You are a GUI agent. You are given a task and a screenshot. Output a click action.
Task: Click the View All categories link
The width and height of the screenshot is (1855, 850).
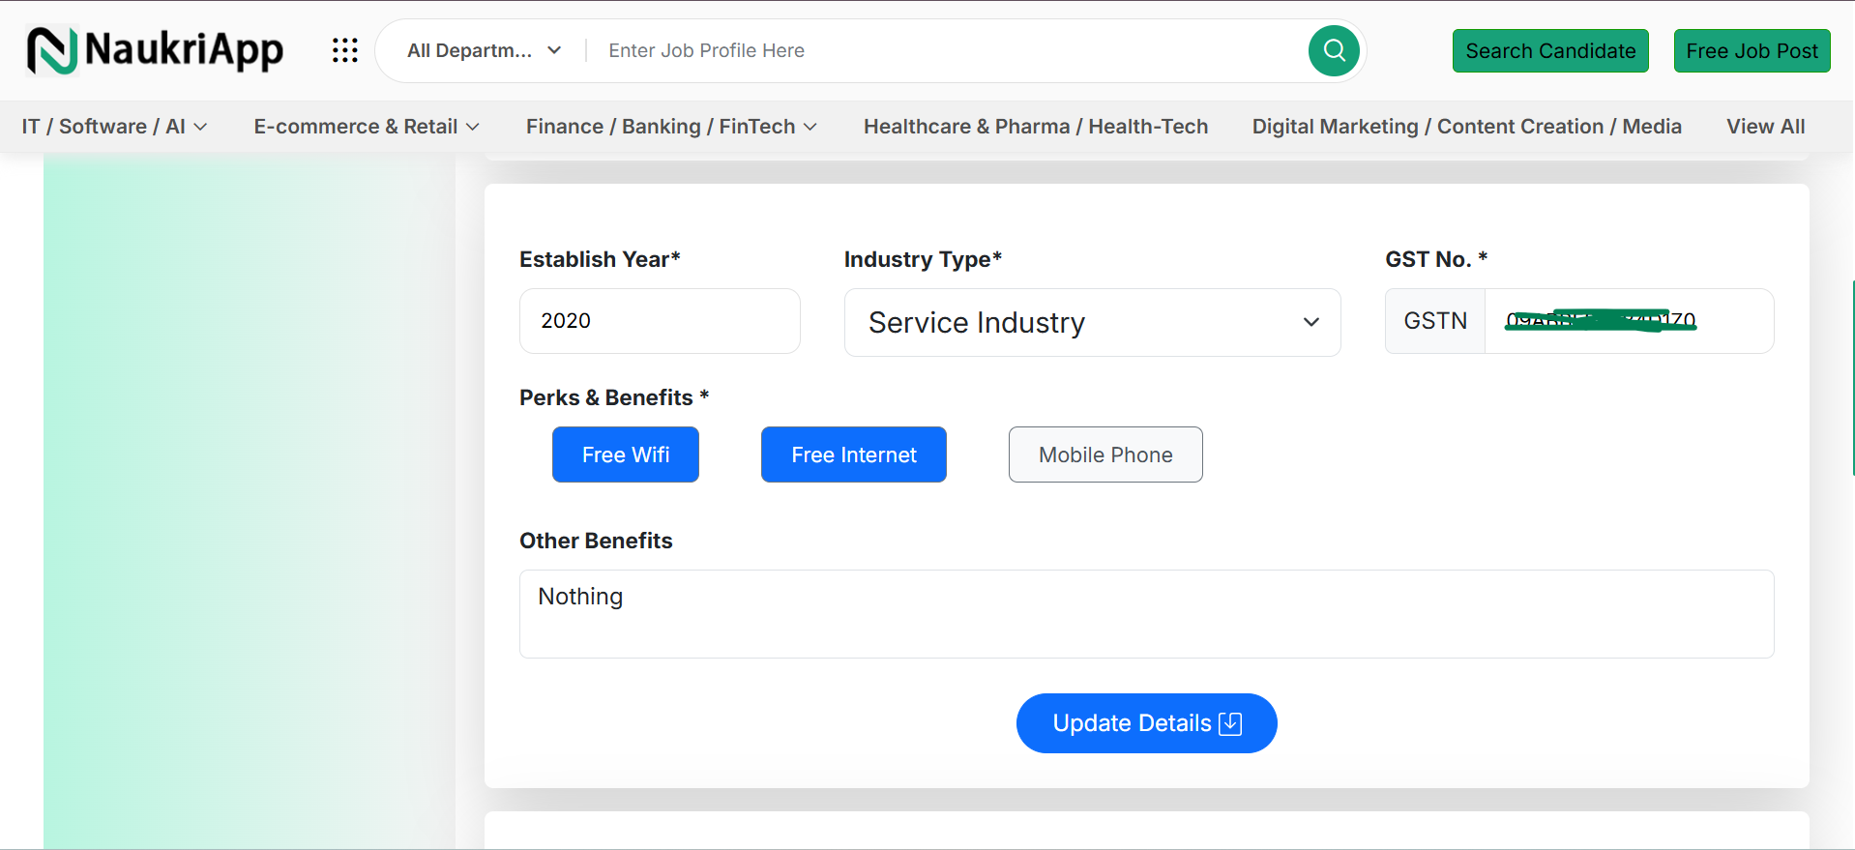tap(1765, 127)
